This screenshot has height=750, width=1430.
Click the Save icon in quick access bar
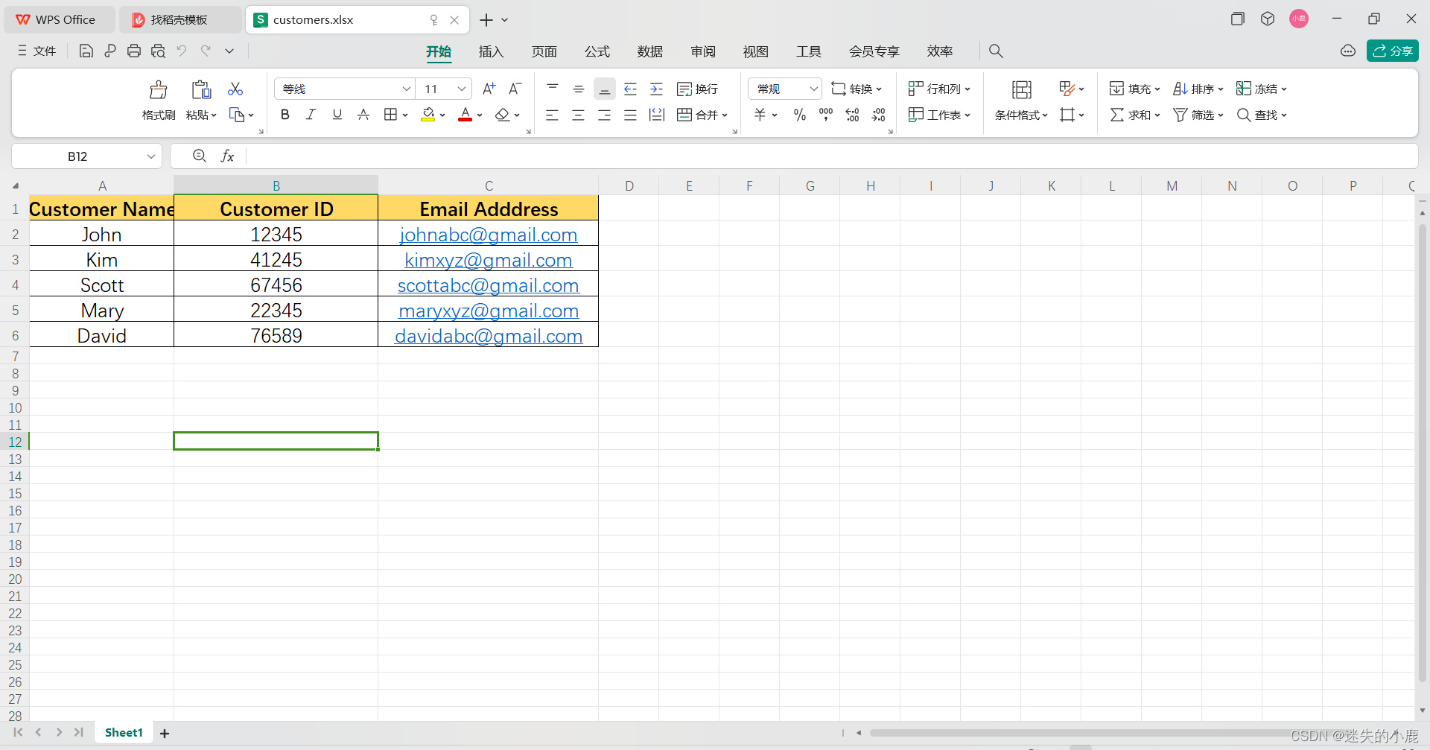(86, 51)
